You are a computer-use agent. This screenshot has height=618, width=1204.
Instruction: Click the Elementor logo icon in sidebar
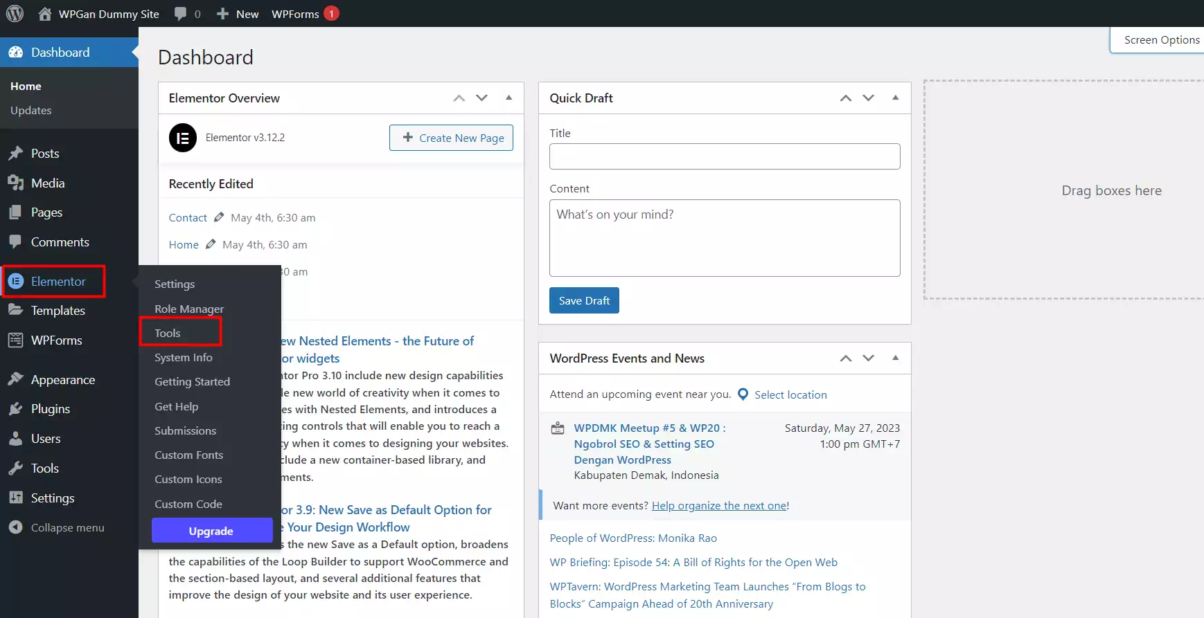click(x=15, y=282)
